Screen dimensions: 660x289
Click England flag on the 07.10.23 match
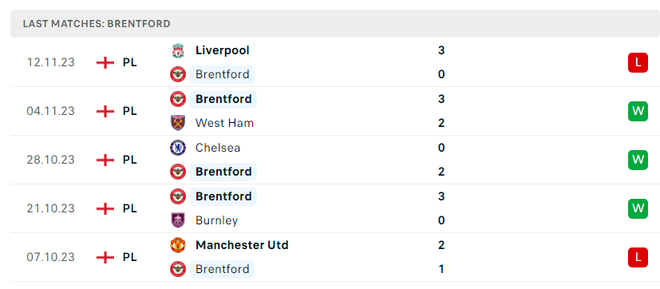(105, 257)
